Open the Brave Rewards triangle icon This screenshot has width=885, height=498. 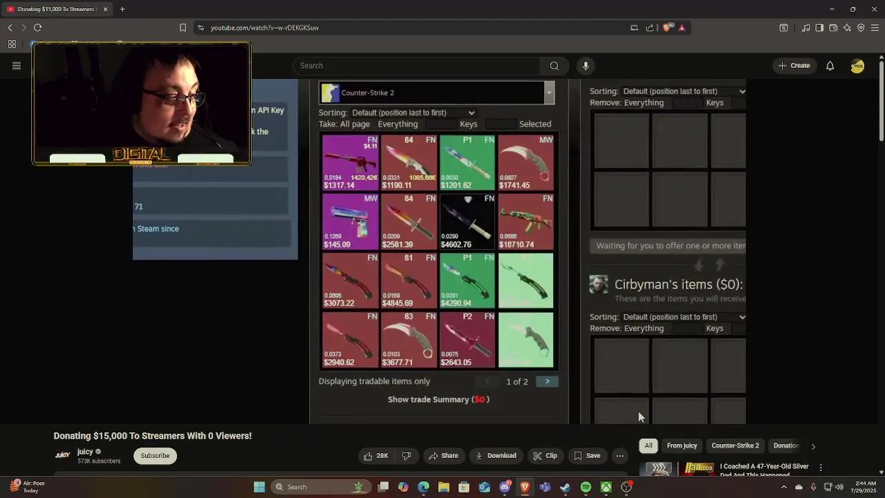(682, 28)
